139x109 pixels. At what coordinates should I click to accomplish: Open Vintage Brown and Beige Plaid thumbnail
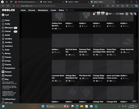tap(100, 41)
